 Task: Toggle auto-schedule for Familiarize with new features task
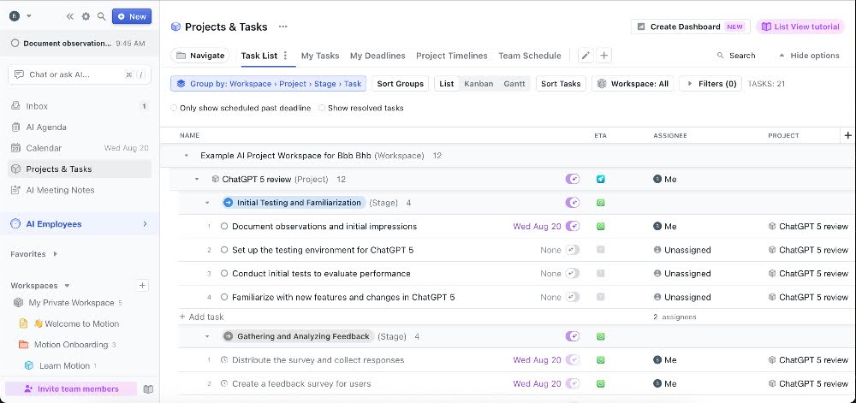[x=572, y=297]
